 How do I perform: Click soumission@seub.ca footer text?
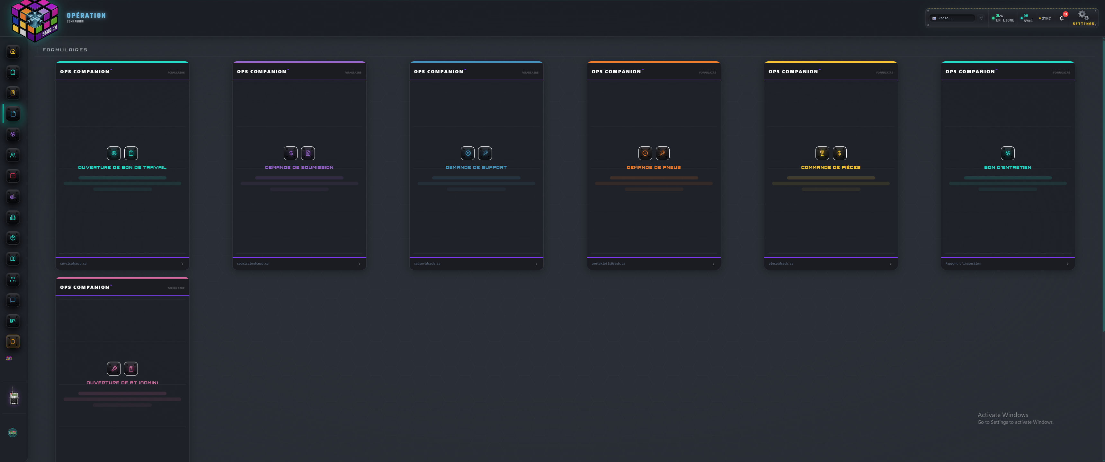[x=253, y=264]
